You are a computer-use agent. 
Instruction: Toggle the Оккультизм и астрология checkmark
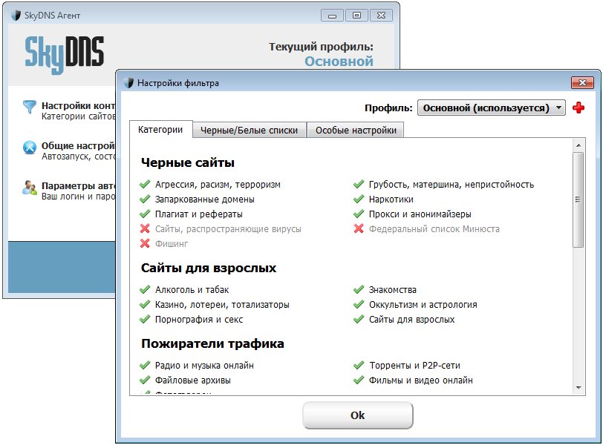[x=359, y=305]
